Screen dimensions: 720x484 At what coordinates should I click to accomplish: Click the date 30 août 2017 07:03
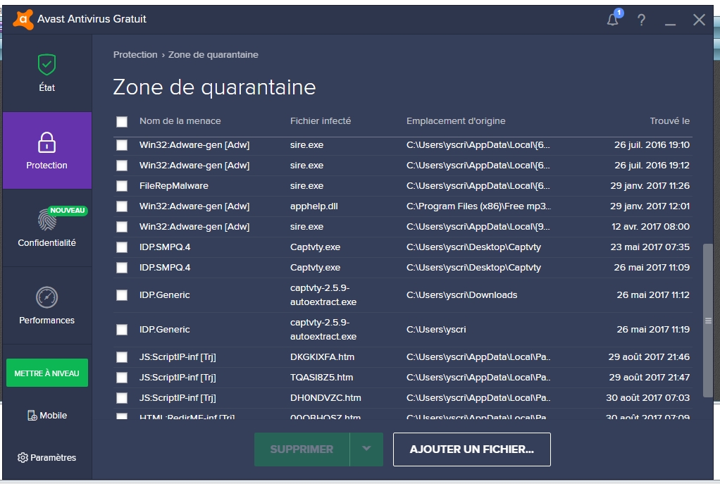coord(648,397)
